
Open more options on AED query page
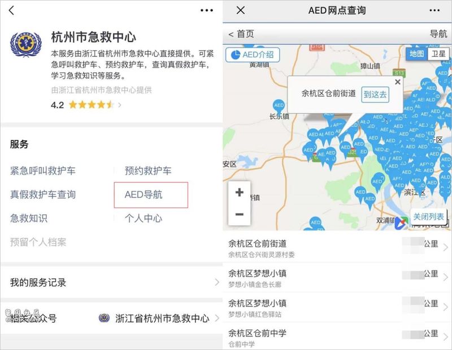coord(434,10)
